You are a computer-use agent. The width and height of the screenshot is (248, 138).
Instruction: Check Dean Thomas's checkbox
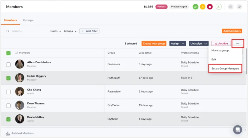coord(8,106)
